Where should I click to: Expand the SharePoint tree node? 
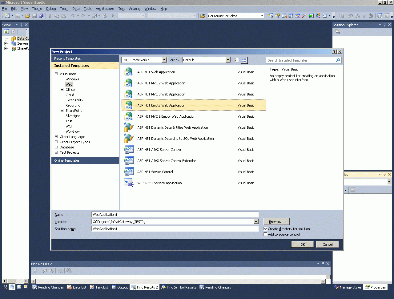62,111
